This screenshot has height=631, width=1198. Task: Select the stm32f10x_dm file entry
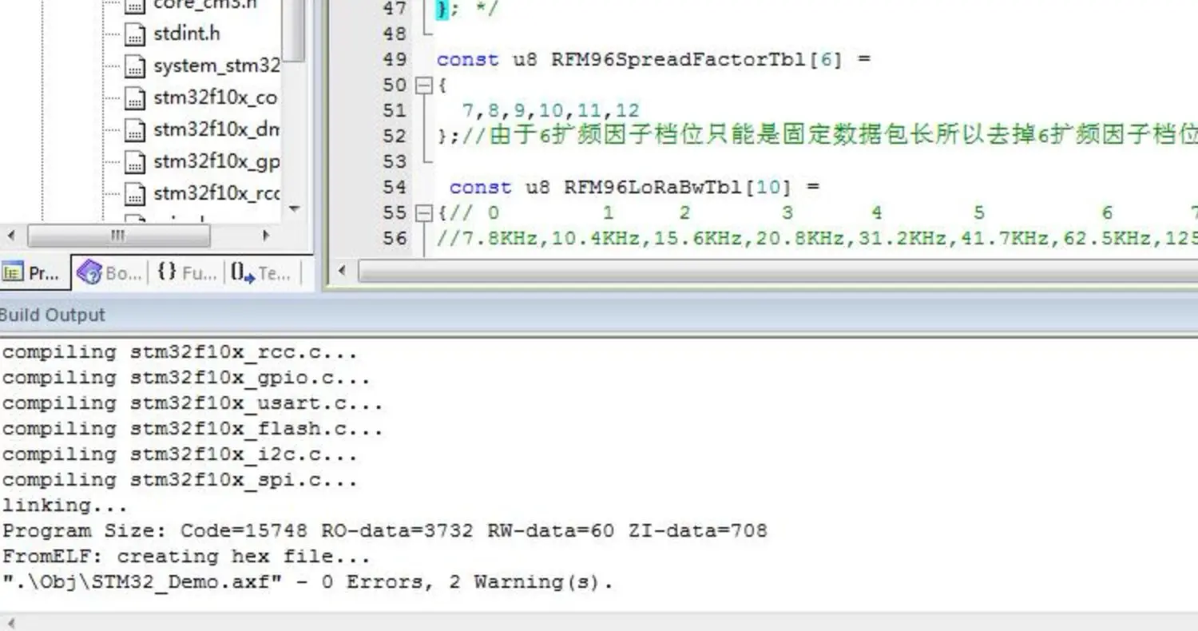(x=216, y=129)
